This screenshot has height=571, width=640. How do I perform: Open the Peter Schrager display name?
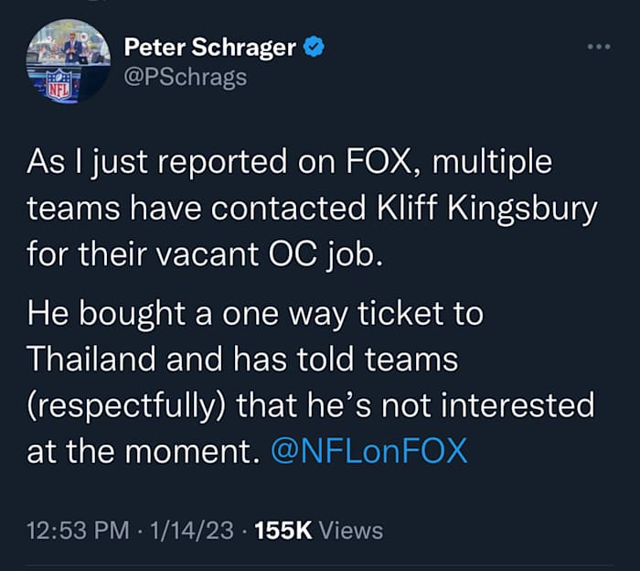click(x=209, y=48)
